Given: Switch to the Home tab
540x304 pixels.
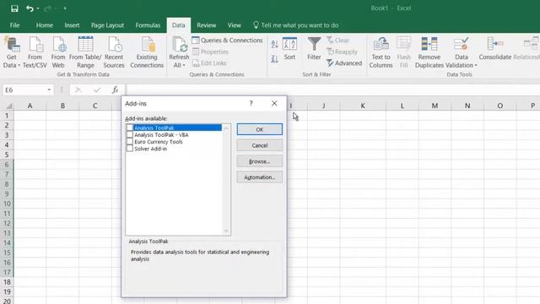Looking at the screenshot, I should [x=45, y=25].
